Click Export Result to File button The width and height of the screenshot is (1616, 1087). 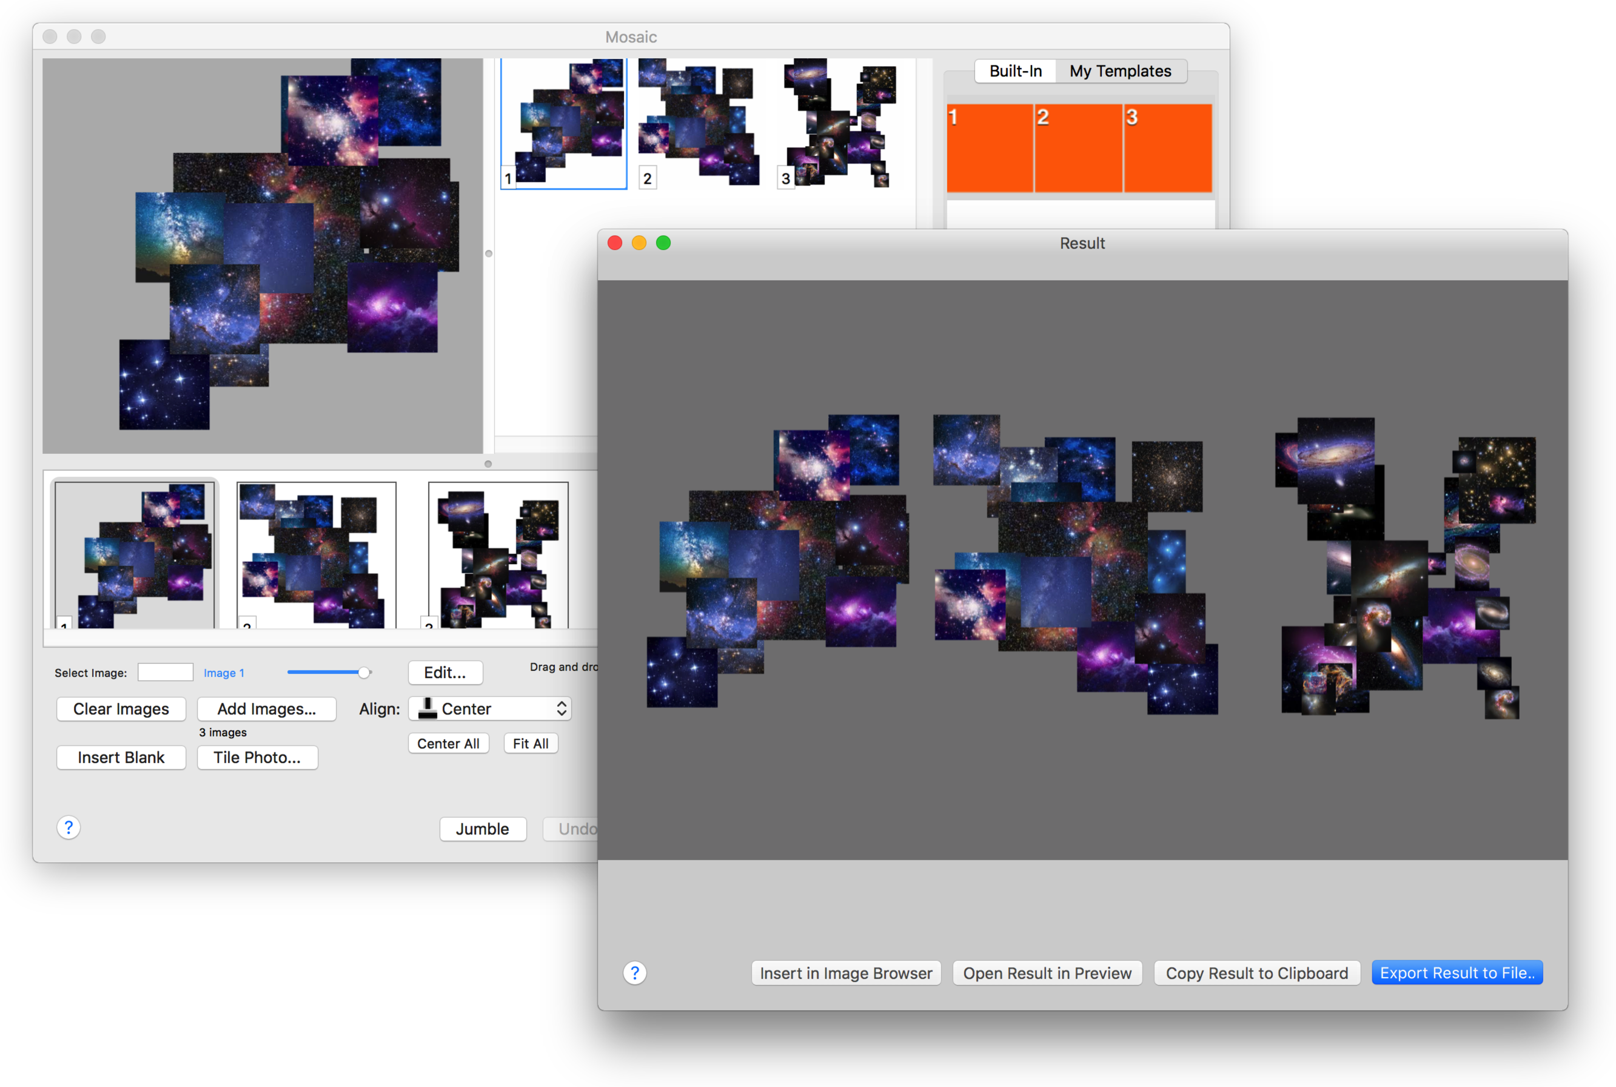tap(1457, 972)
